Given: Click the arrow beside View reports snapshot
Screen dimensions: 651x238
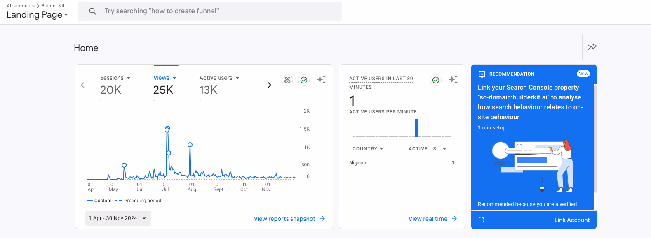Looking at the screenshot, I should pos(322,219).
